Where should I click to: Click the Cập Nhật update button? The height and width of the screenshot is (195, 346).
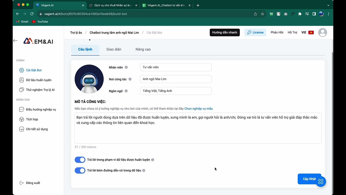pos(310,179)
